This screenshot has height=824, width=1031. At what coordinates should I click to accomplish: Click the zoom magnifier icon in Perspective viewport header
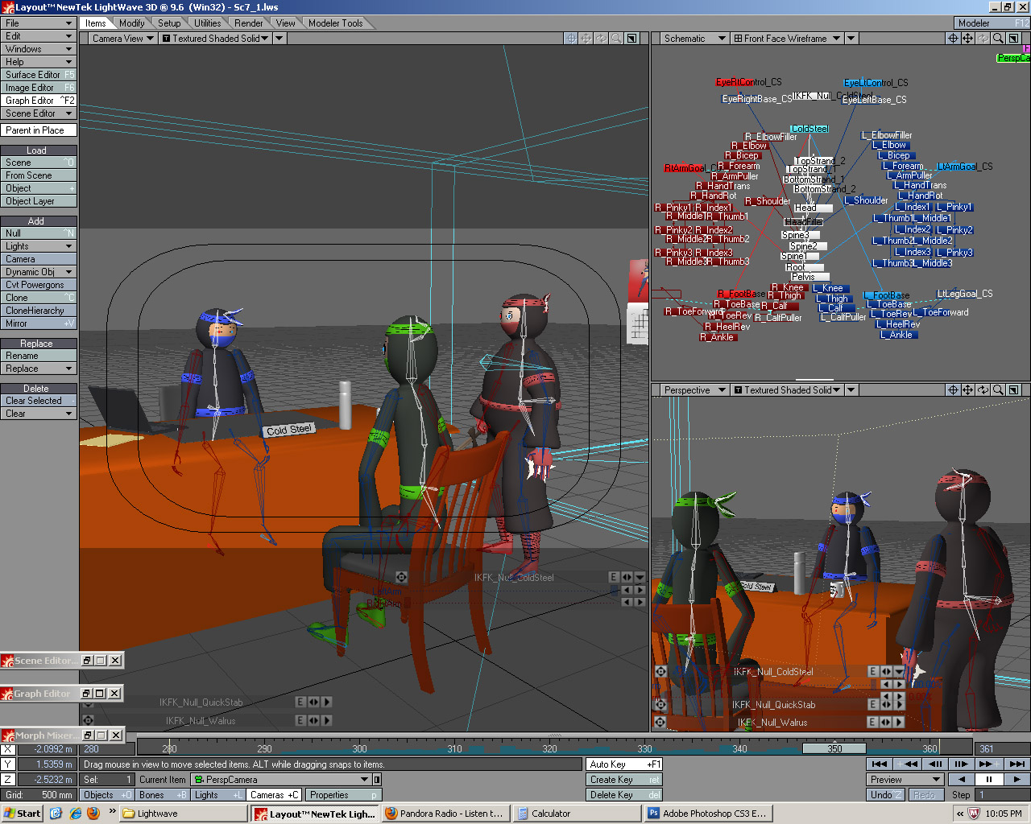(998, 389)
